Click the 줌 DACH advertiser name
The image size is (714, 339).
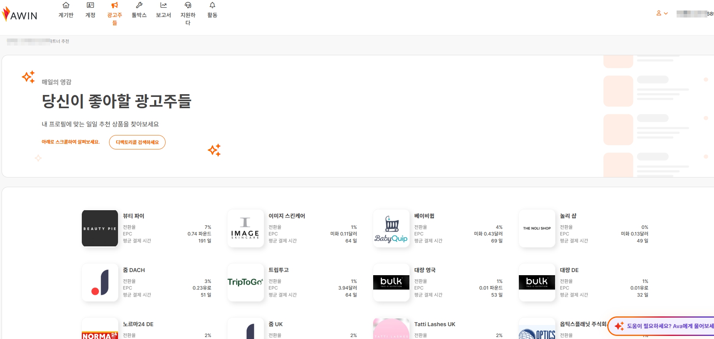coord(134,270)
